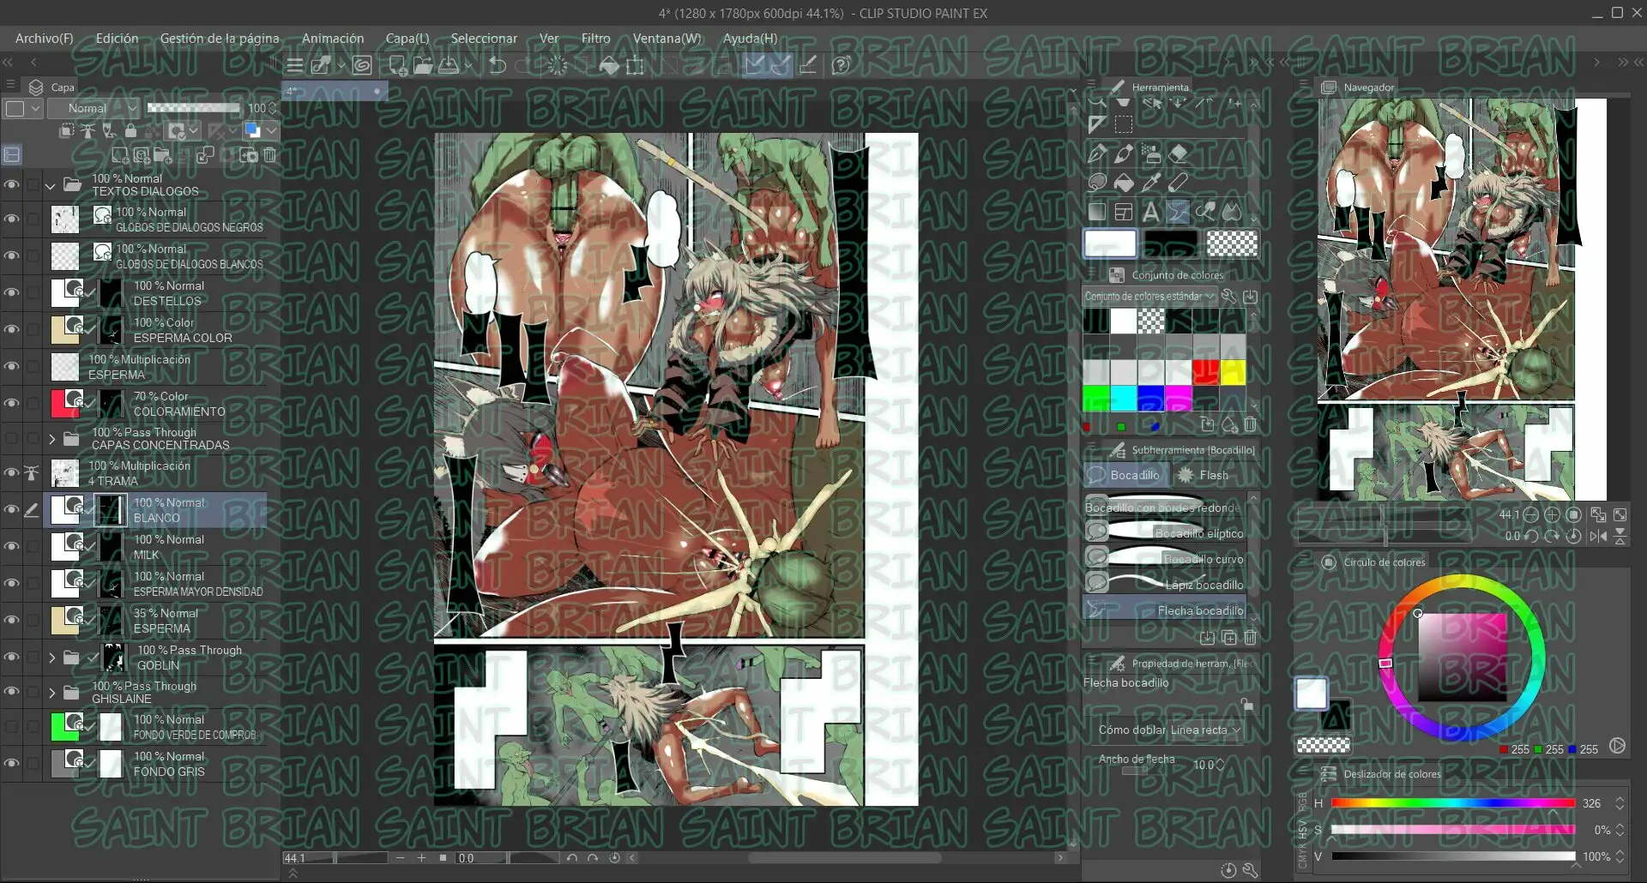1647x883 pixels.
Task: Open the Edición menu
Action: 117,39
